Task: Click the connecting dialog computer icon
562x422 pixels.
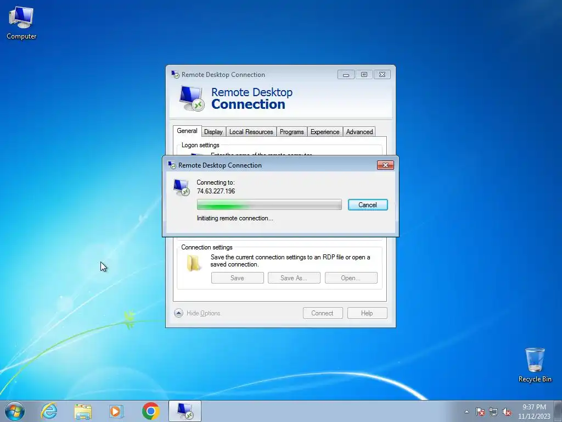Action: (x=181, y=187)
